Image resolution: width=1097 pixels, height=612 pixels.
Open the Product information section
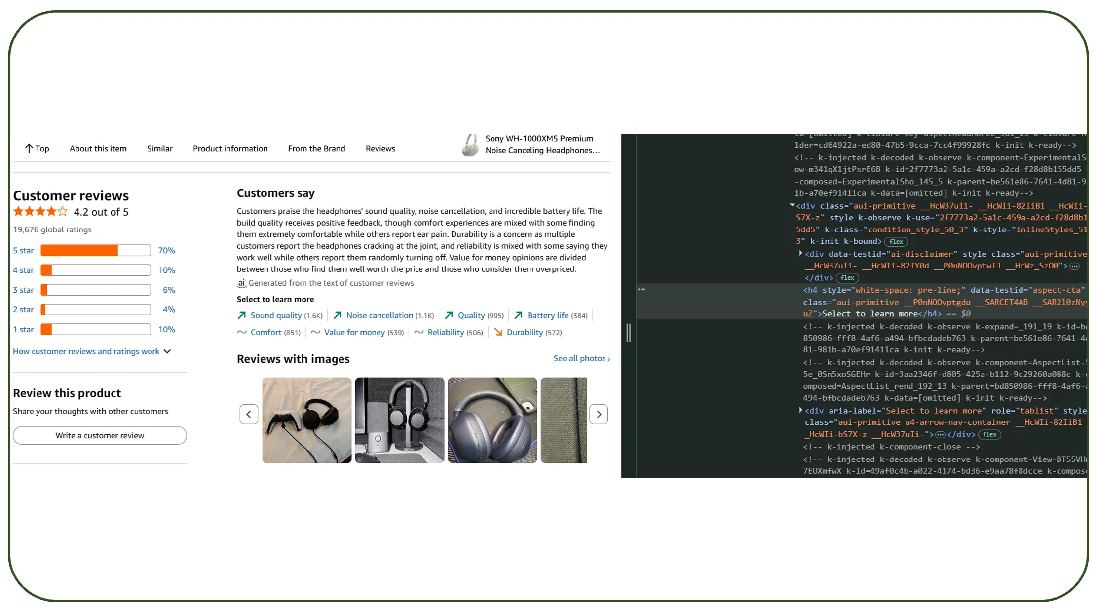click(230, 148)
